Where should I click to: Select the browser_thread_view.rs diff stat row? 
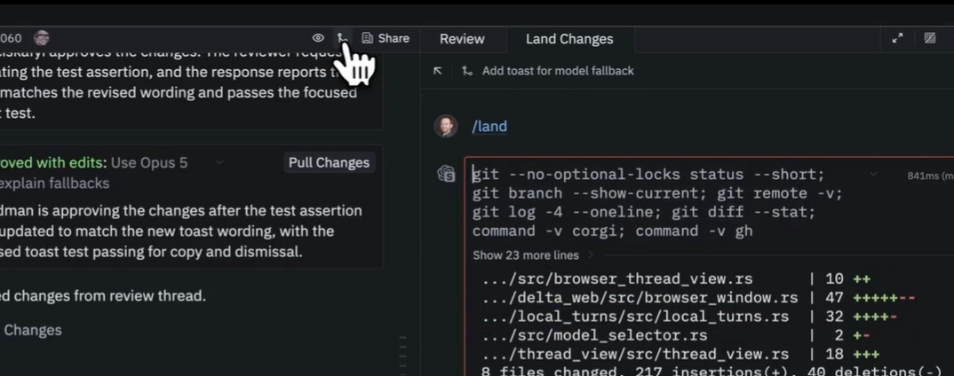[676, 278]
